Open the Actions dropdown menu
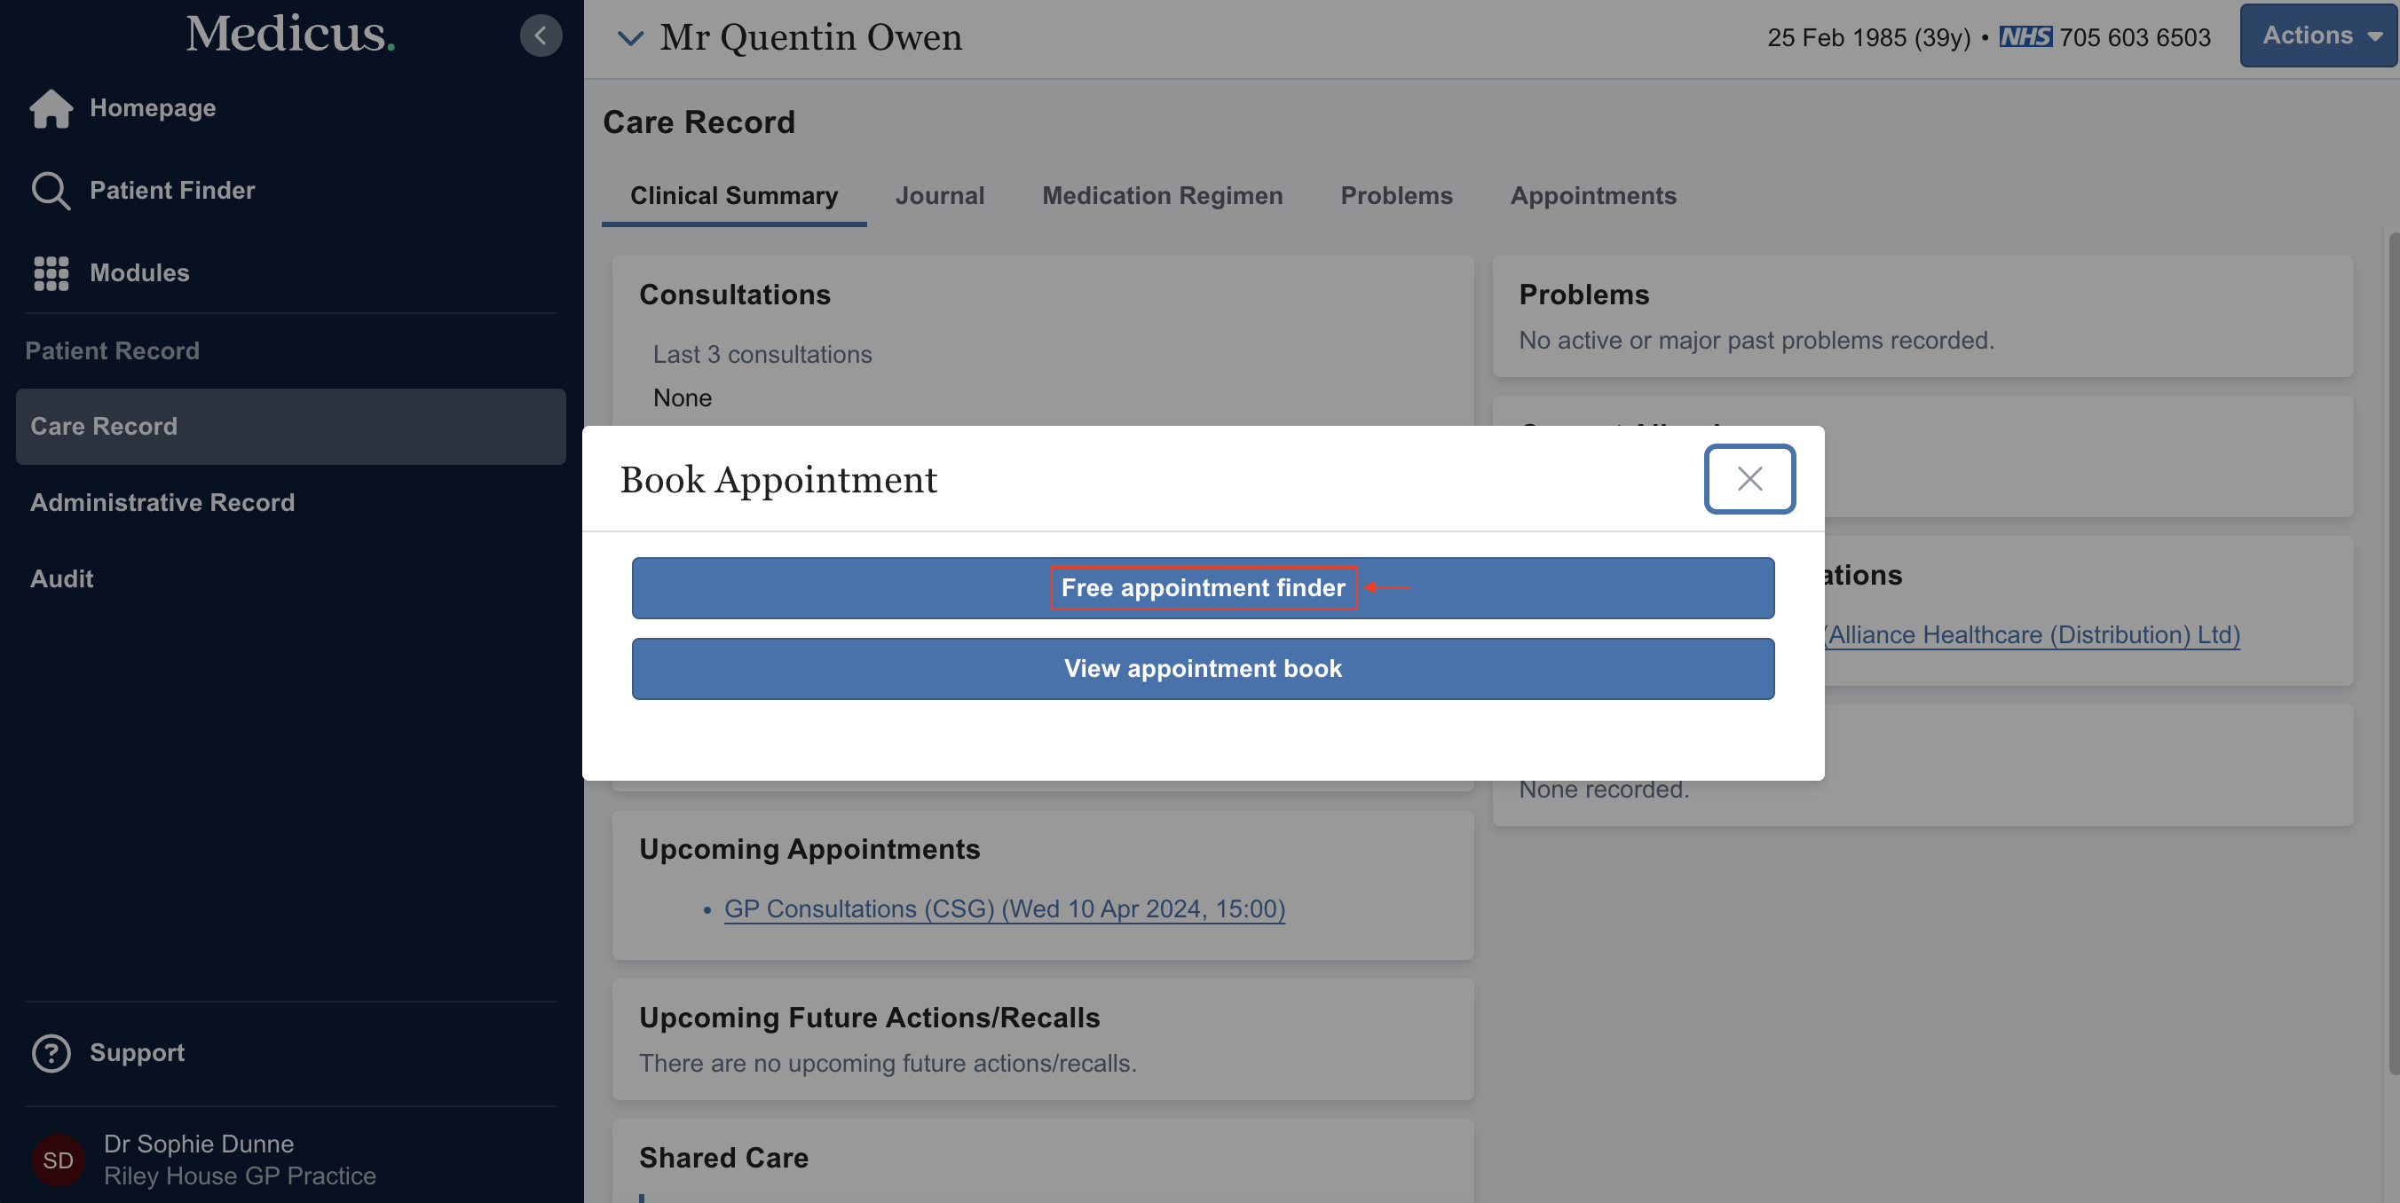The height and width of the screenshot is (1203, 2400). point(2317,35)
